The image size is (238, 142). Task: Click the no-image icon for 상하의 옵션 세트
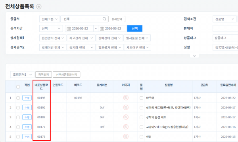pos(126,117)
